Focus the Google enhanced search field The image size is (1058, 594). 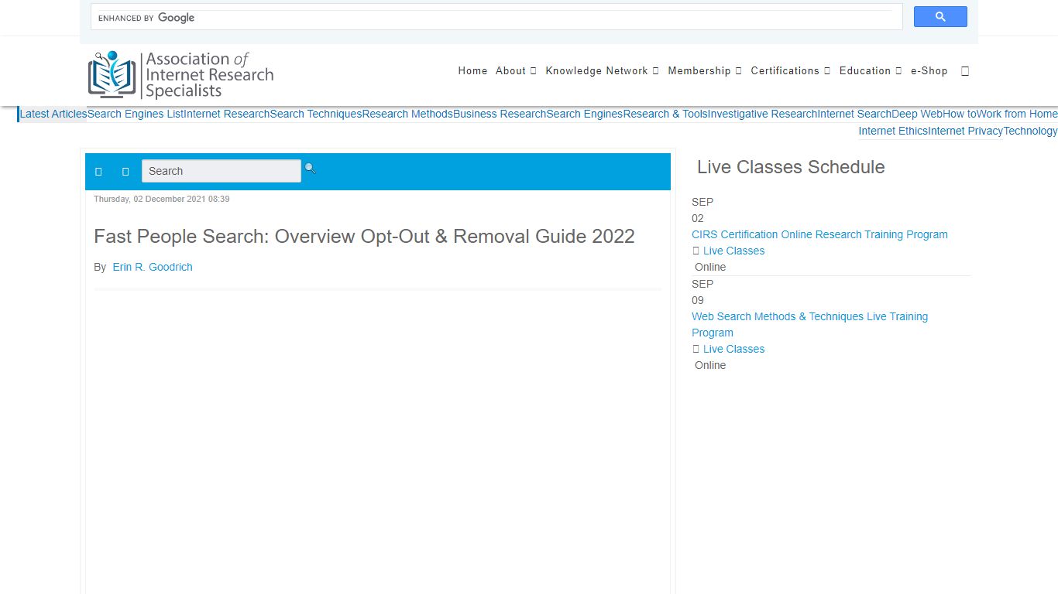(496, 17)
